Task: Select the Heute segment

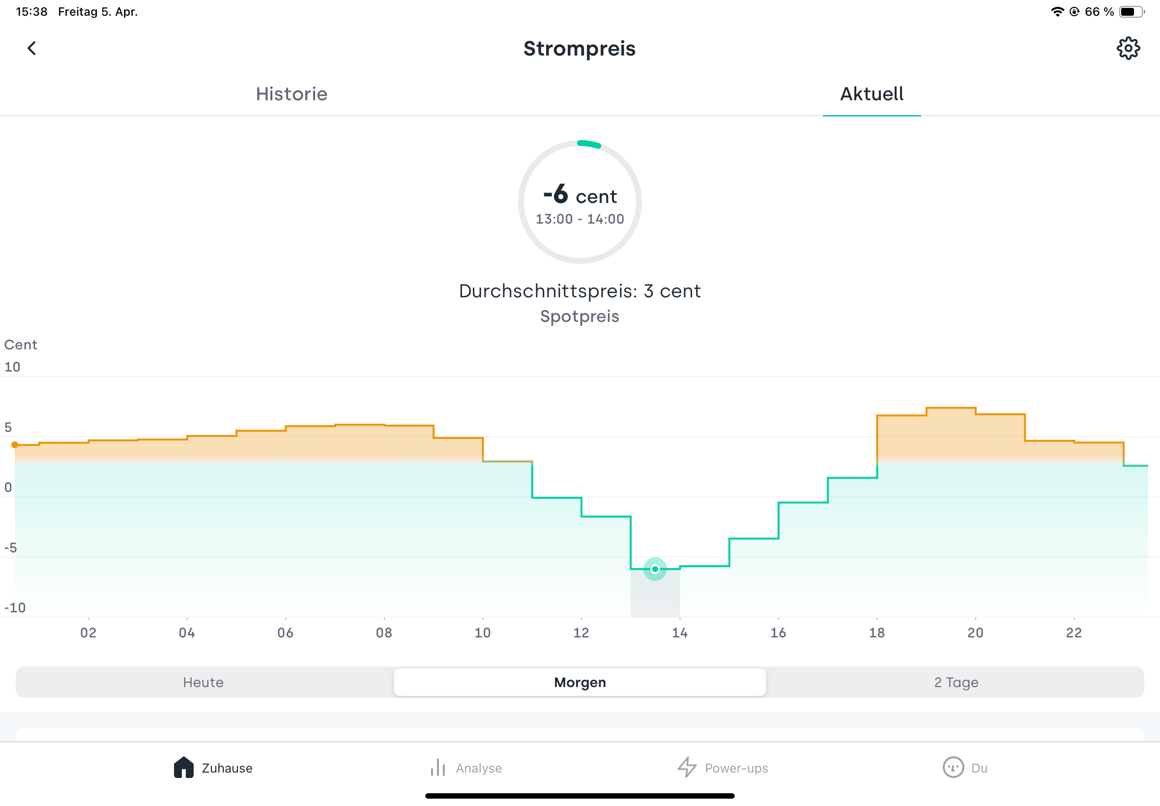Action: coord(203,682)
